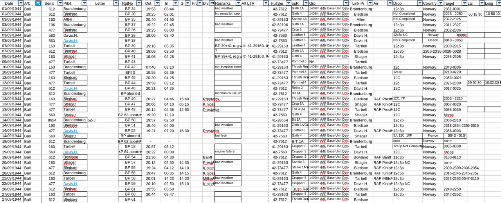Open the Date column filter dropdown
501x203 pixels.
tap(21, 3)
